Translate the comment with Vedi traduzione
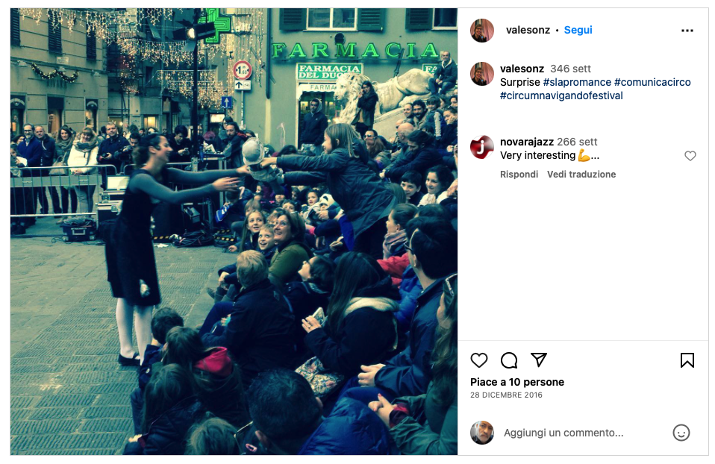 (581, 174)
